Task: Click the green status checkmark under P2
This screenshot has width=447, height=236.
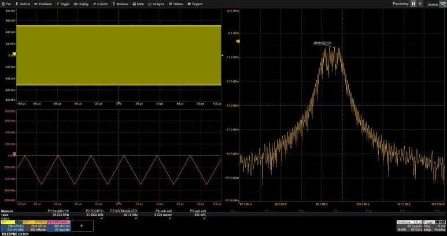Action: (x=102, y=218)
